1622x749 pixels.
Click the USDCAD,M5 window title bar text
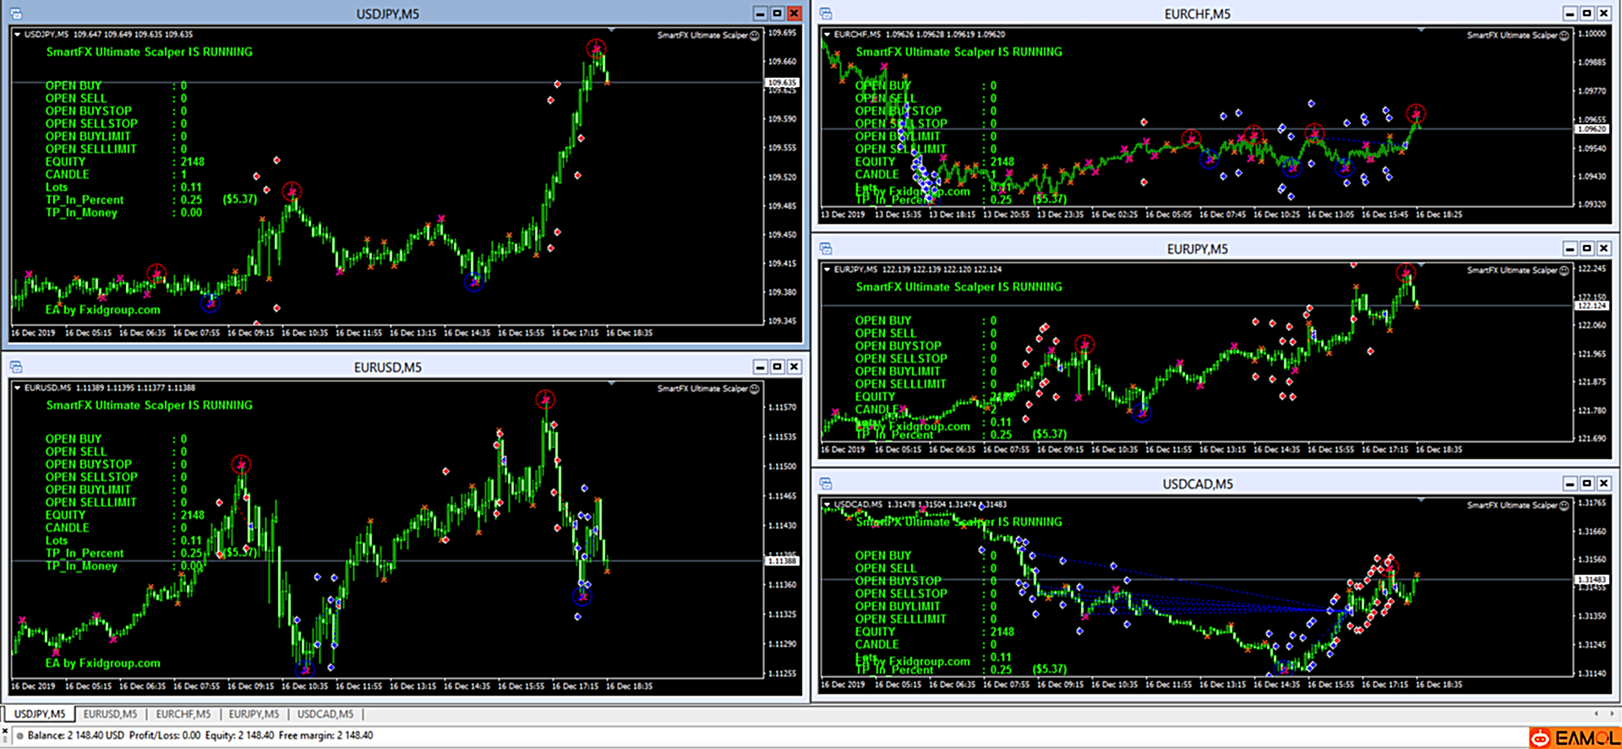(x=1198, y=484)
